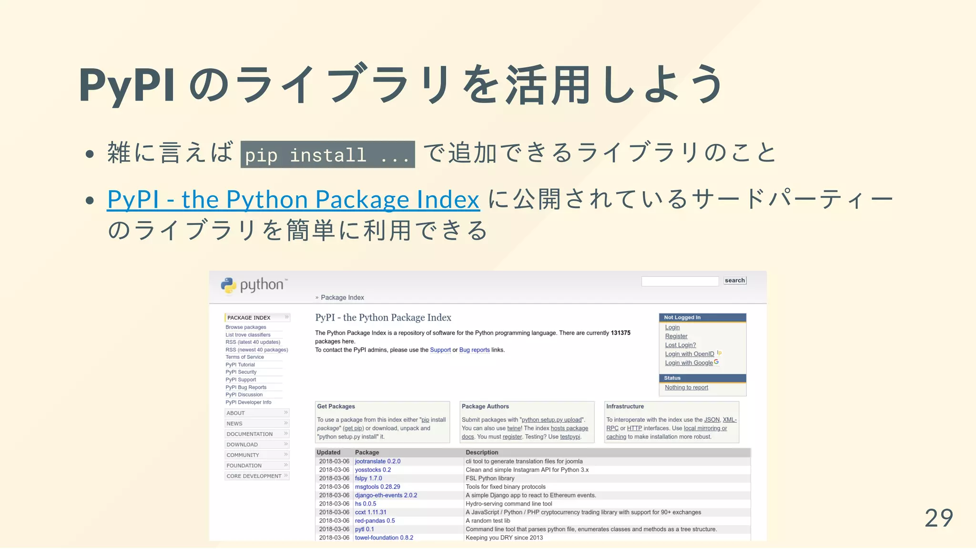The height and width of the screenshot is (549, 976).
Task: Click the Login link
Action: 672,327
